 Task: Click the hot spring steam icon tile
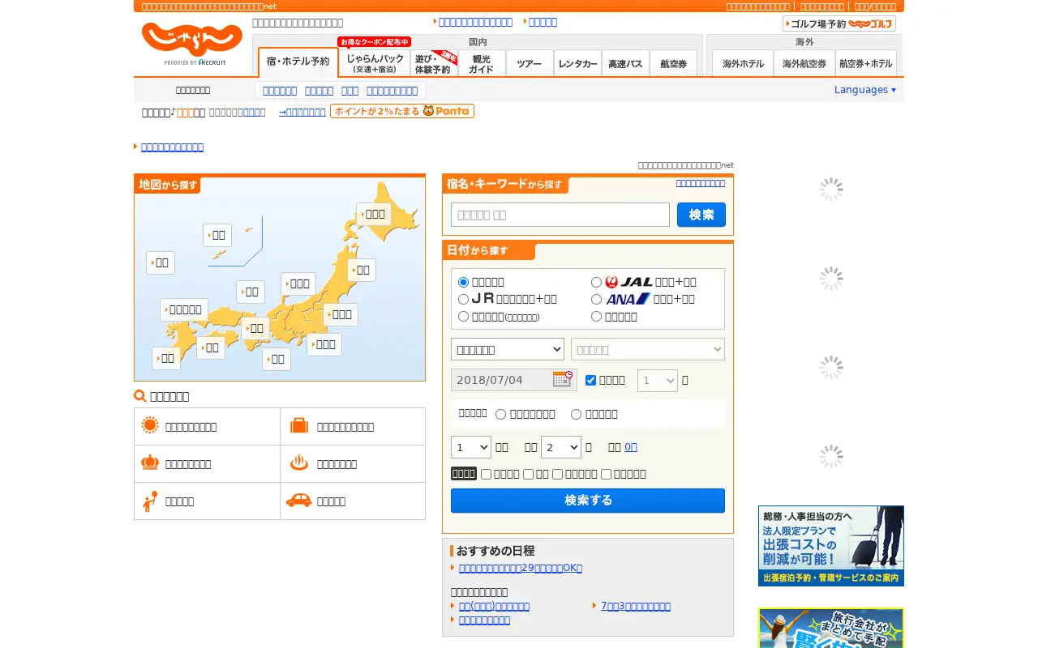(353, 464)
